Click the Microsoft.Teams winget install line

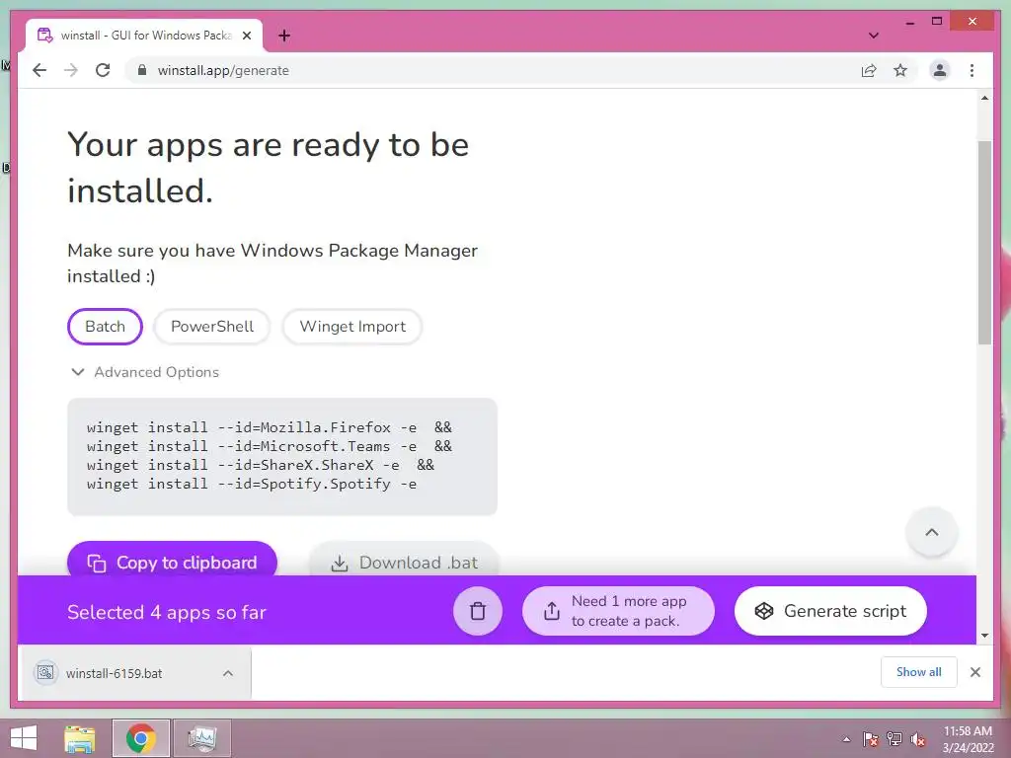tap(270, 446)
